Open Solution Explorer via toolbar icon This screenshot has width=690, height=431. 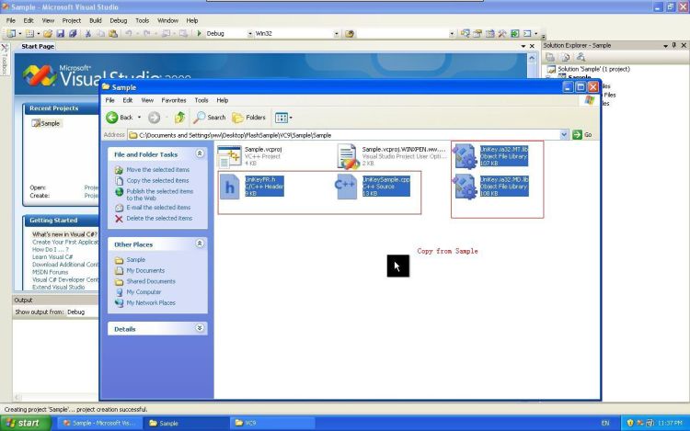click(x=466, y=33)
